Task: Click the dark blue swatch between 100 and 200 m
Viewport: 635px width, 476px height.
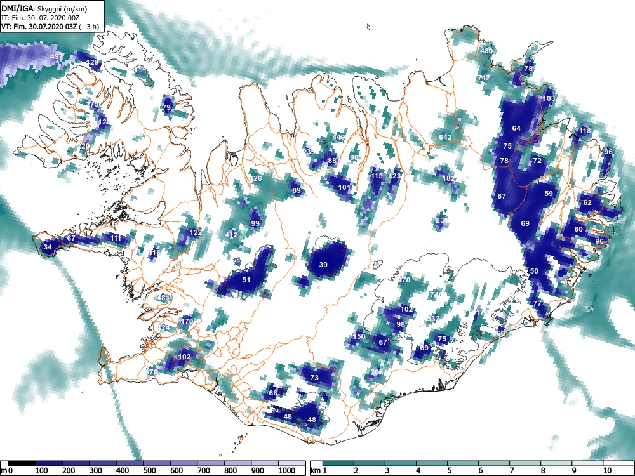Action: coord(49,463)
